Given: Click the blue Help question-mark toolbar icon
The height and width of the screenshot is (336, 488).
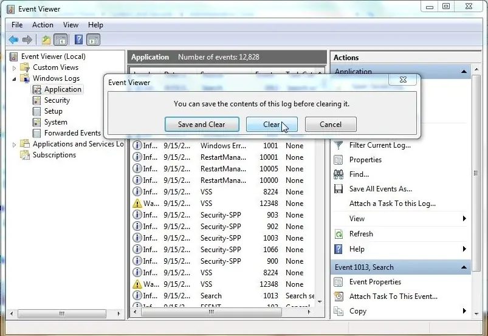Looking at the screenshot, I should 79,40.
